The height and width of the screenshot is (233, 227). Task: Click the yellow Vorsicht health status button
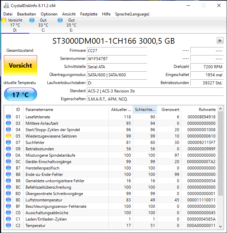click(x=20, y=65)
